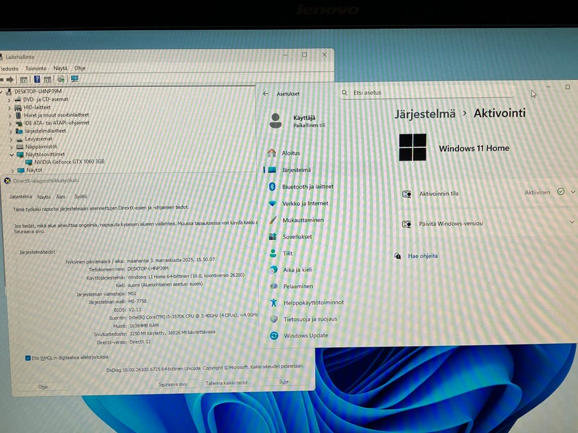The height and width of the screenshot is (433, 578).
Task: Expand the Näppäimistöt node
Action: coord(11,147)
